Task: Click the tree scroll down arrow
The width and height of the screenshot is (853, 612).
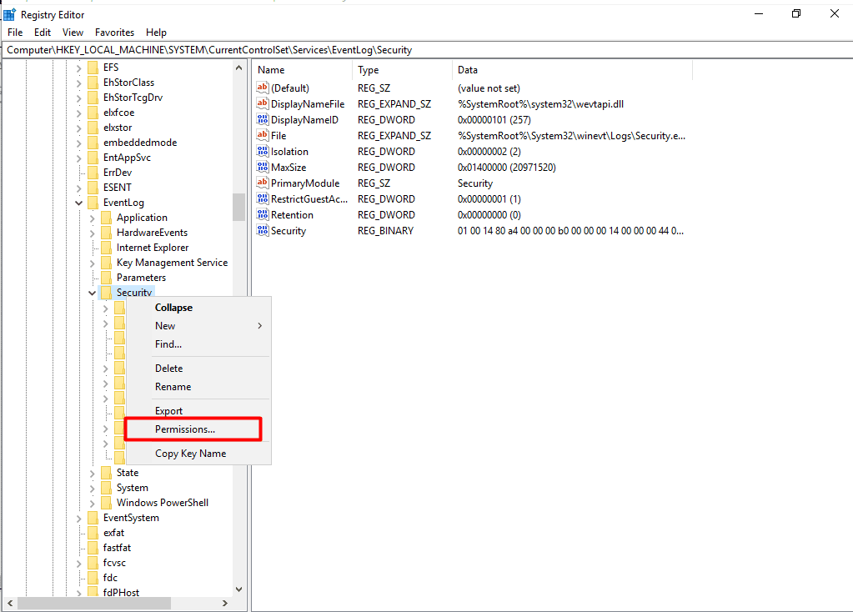Action: pyautogui.click(x=238, y=589)
